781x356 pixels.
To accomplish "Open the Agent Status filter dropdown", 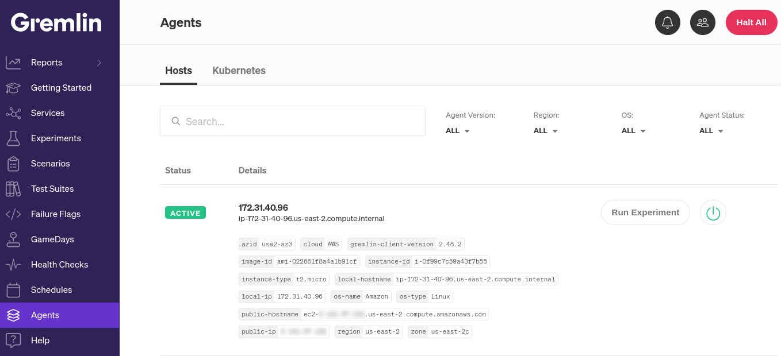I will click(711, 131).
